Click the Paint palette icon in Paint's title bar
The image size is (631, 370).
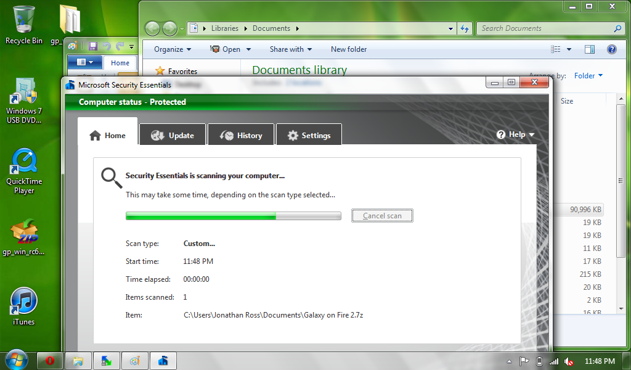(x=73, y=46)
